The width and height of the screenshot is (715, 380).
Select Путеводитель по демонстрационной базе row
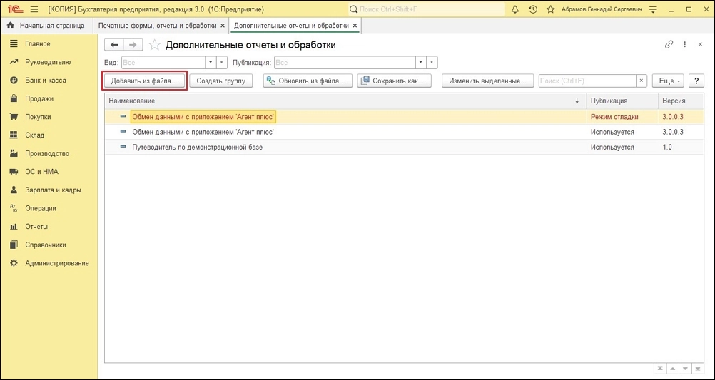point(404,147)
